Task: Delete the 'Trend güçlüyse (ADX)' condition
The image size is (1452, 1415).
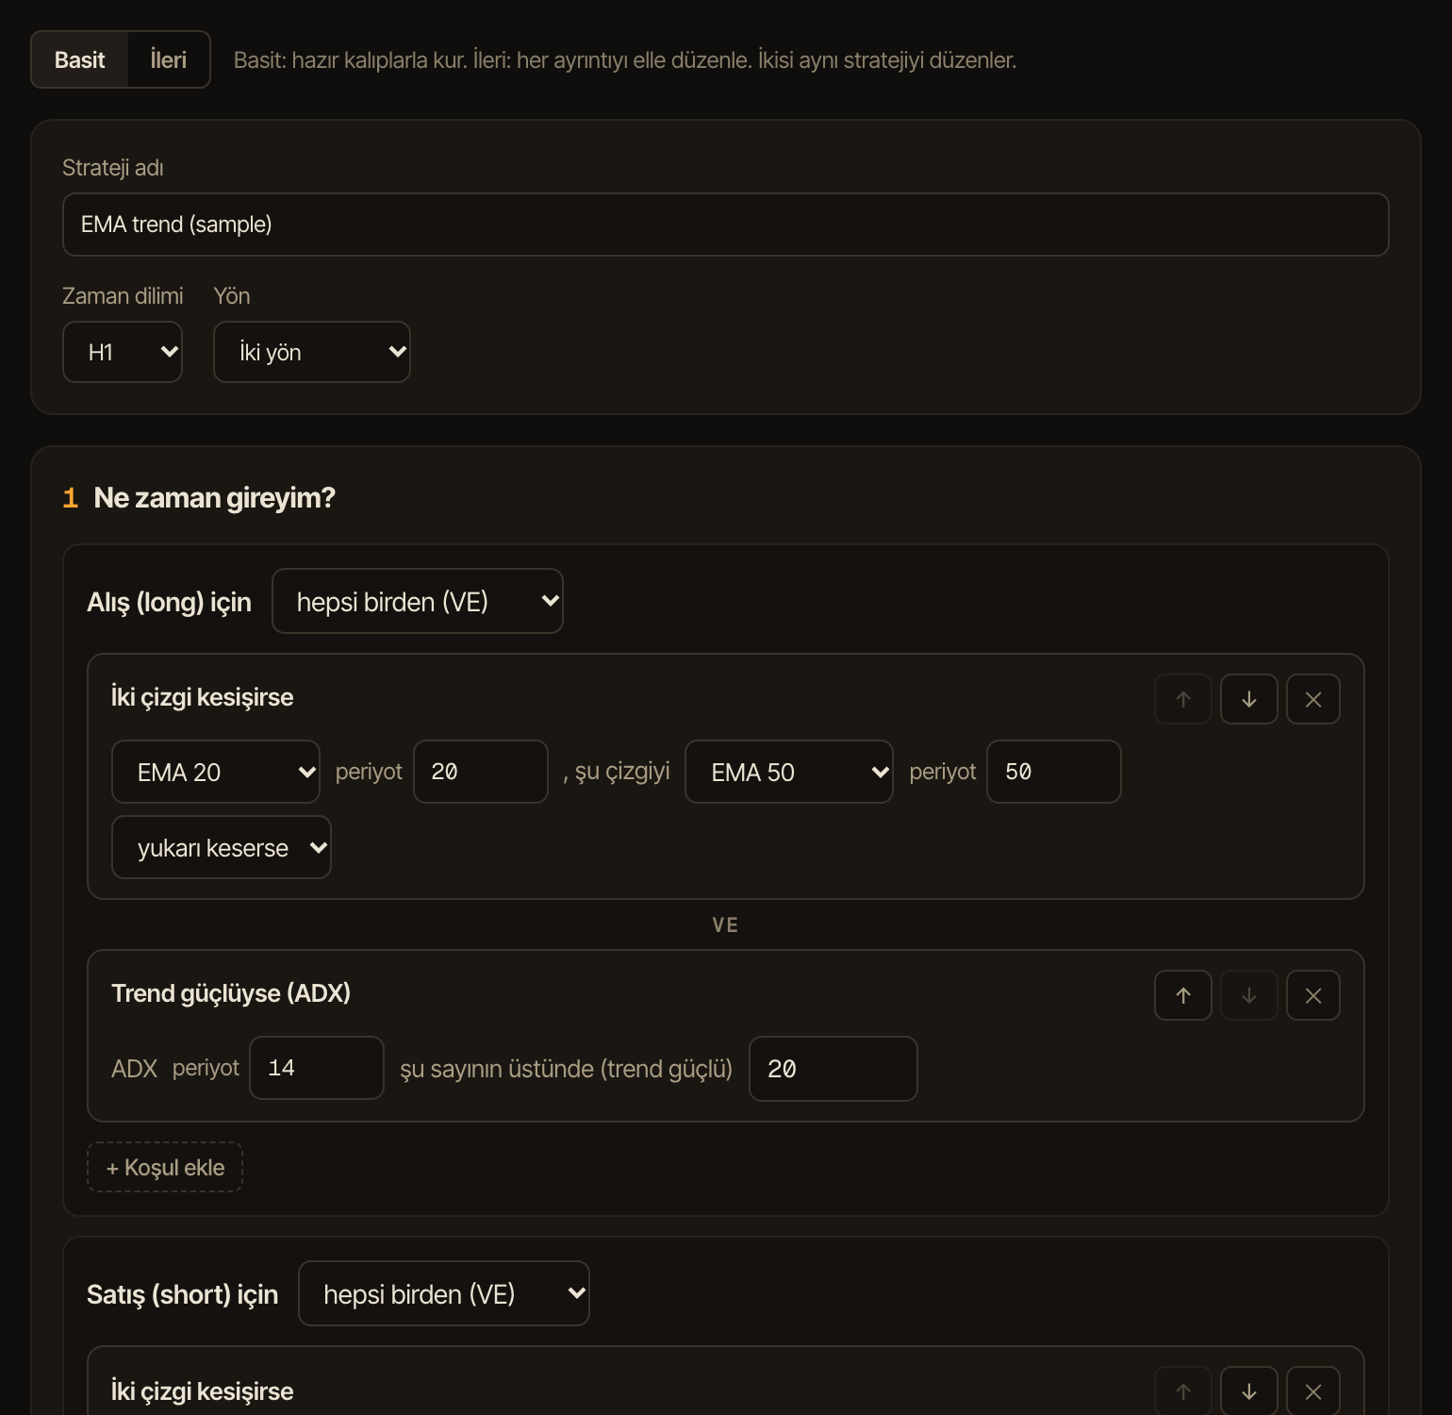Action: [1312, 995]
